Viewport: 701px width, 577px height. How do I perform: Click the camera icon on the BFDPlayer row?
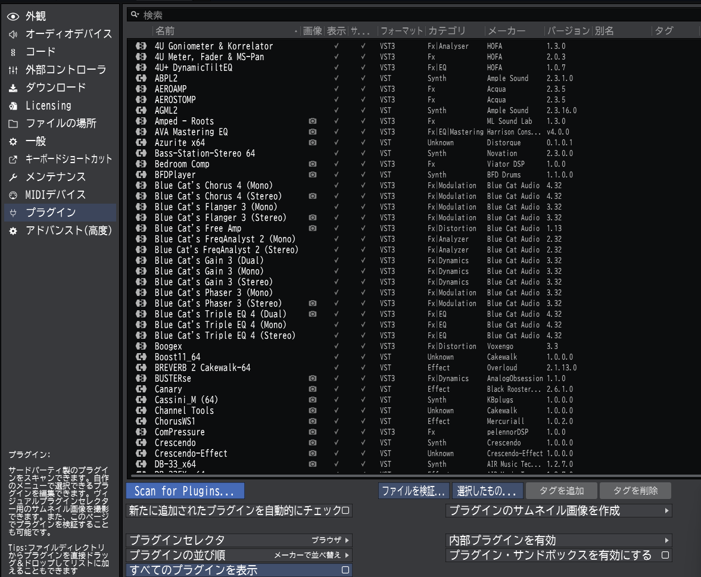[x=312, y=174]
